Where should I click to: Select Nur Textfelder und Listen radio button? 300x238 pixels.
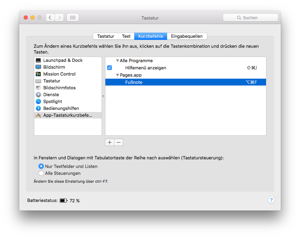[41, 166]
